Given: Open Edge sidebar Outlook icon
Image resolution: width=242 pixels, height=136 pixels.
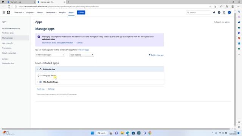Looking at the screenshot, I should pyautogui.click(x=239, y=43).
